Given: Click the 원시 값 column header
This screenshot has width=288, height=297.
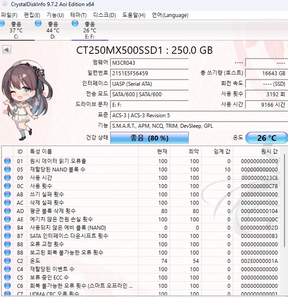Looking at the screenshot, I should [x=256, y=151].
